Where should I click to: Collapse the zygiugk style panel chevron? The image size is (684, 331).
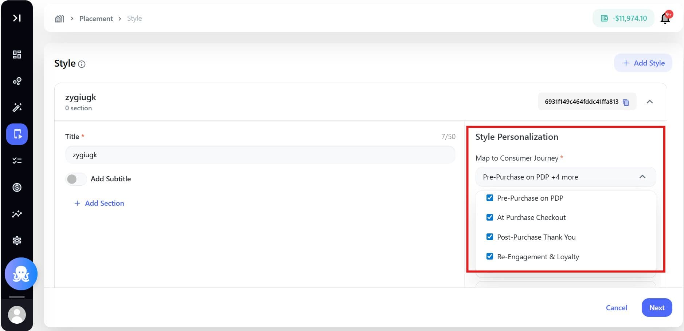[x=649, y=102]
